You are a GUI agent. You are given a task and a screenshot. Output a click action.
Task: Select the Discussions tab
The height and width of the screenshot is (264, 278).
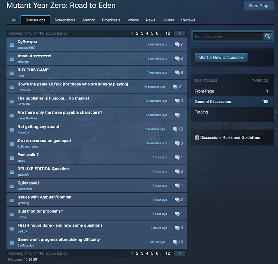(x=35, y=20)
